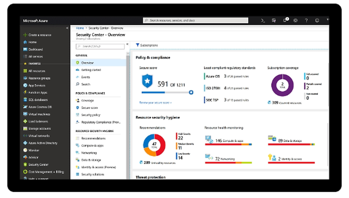Select Coverage under Policy & Compliance
Screen dimensions: 349x198
(85, 101)
